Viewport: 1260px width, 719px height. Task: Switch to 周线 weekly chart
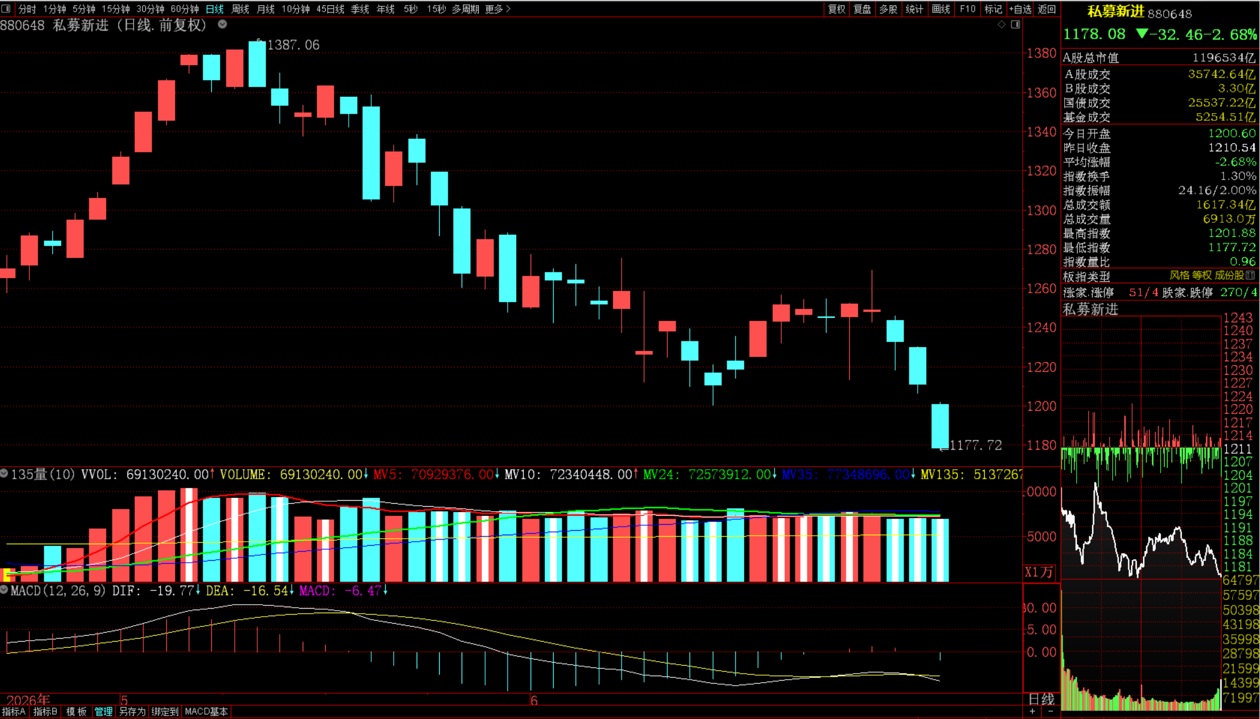pyautogui.click(x=240, y=9)
